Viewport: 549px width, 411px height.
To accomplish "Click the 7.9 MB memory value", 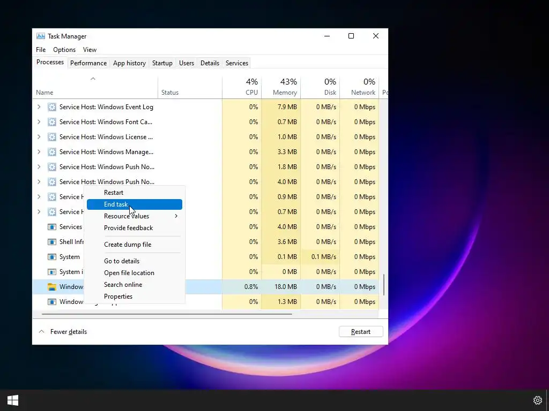I will coord(287,107).
